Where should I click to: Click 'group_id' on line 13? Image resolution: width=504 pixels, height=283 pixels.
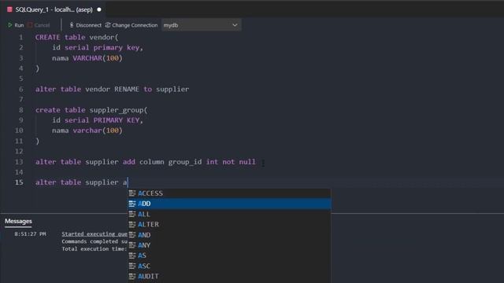tap(185, 162)
